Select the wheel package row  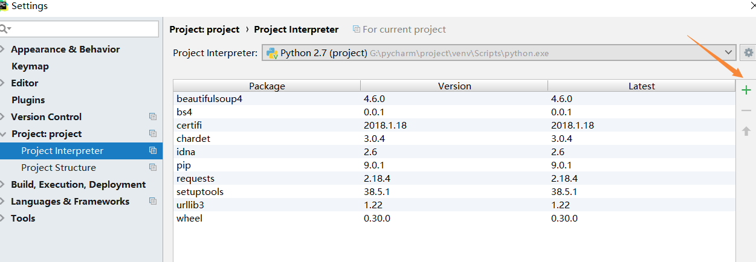click(x=454, y=218)
